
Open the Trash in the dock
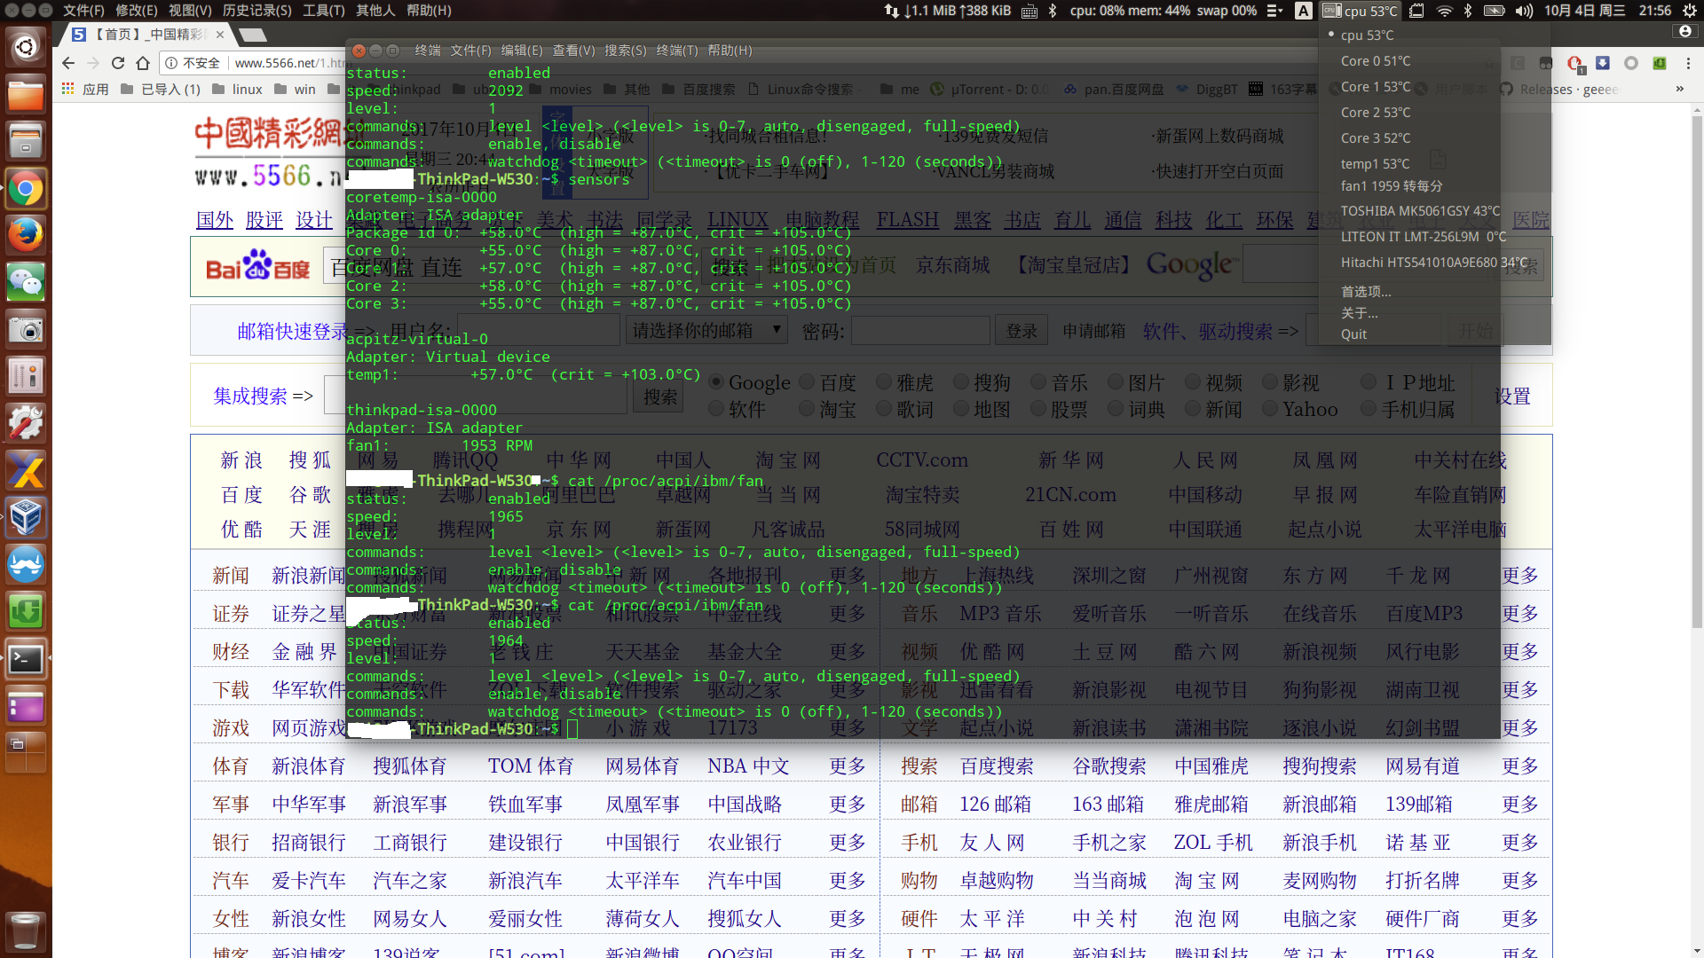click(26, 931)
